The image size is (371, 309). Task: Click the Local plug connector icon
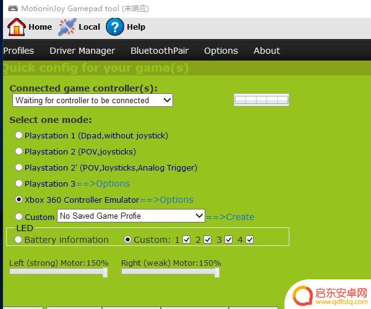67,27
